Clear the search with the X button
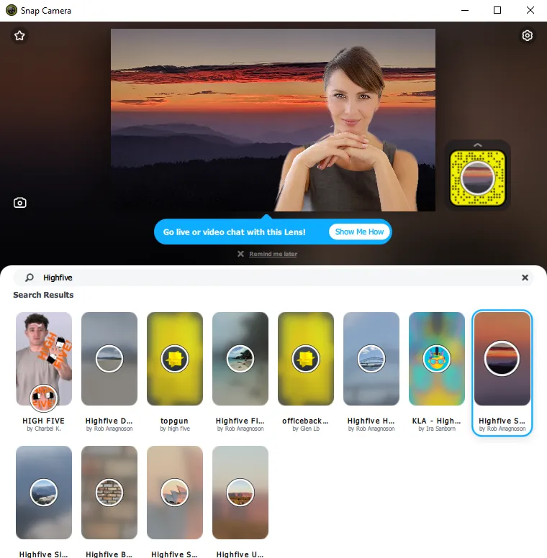 525,278
